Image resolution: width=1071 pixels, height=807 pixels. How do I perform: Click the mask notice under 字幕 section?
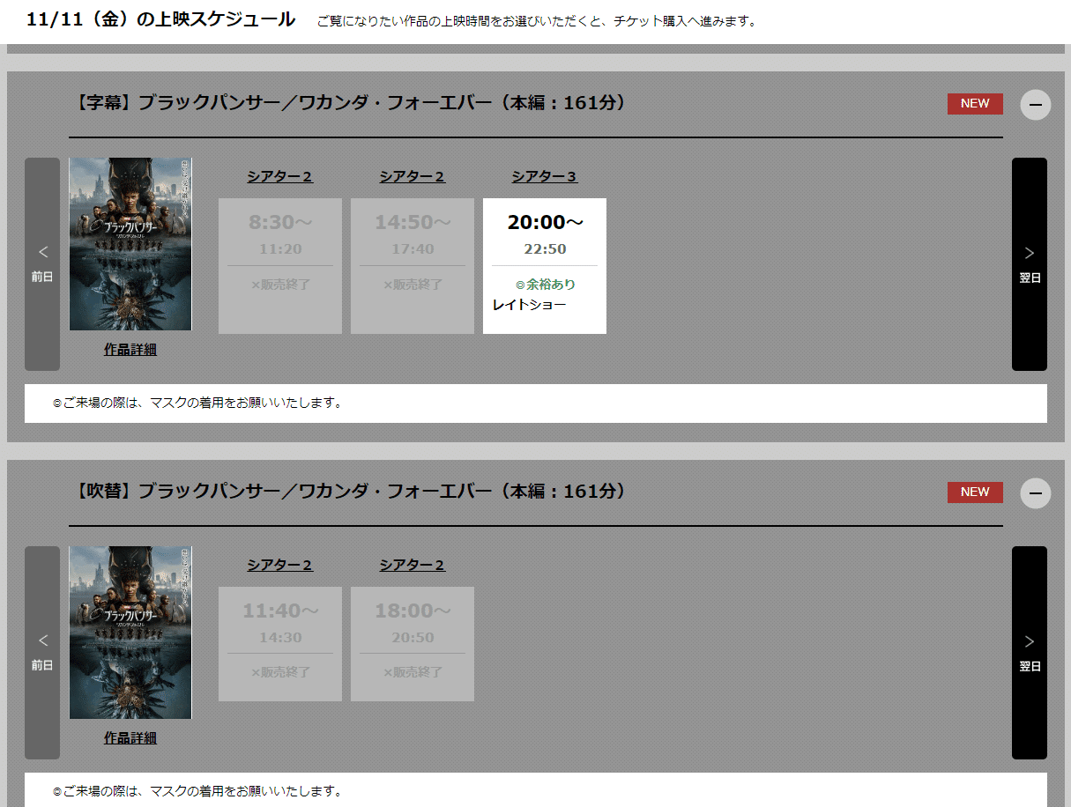536,403
